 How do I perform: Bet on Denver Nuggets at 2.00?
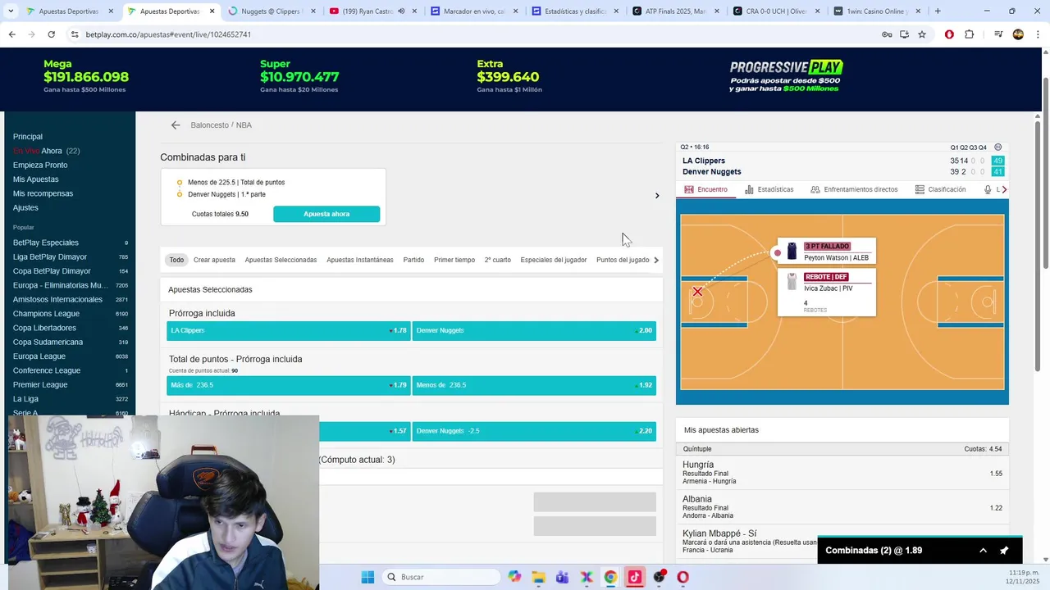(x=534, y=330)
